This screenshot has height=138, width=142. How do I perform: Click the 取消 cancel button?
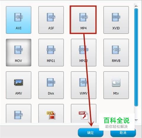(x=123, y=133)
